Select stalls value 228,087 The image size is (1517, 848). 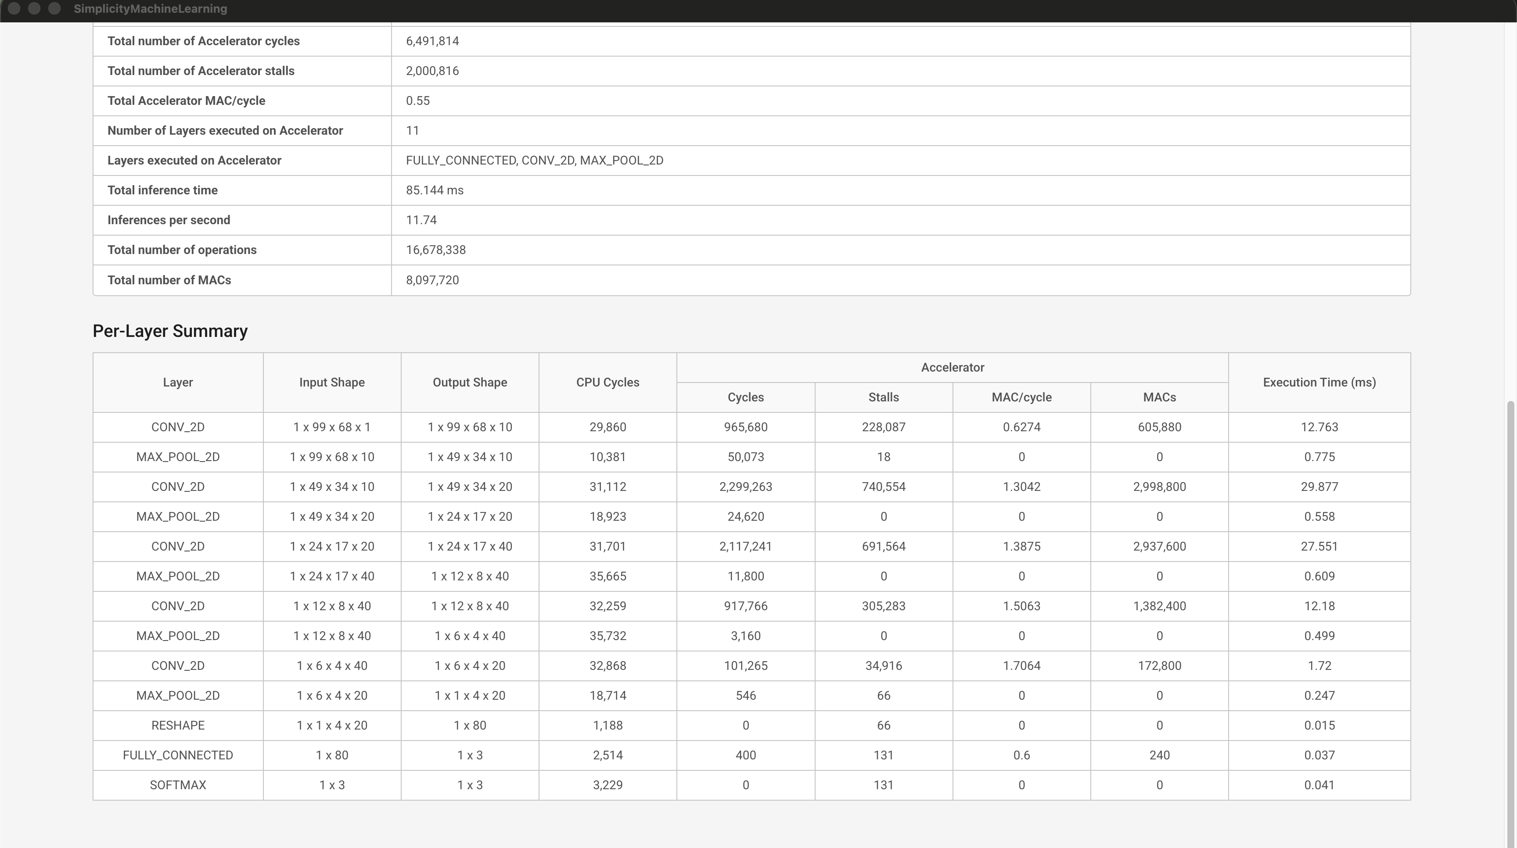click(883, 427)
